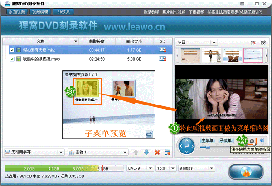
Task: Click the 截取长度 column header
Action: [97, 41]
